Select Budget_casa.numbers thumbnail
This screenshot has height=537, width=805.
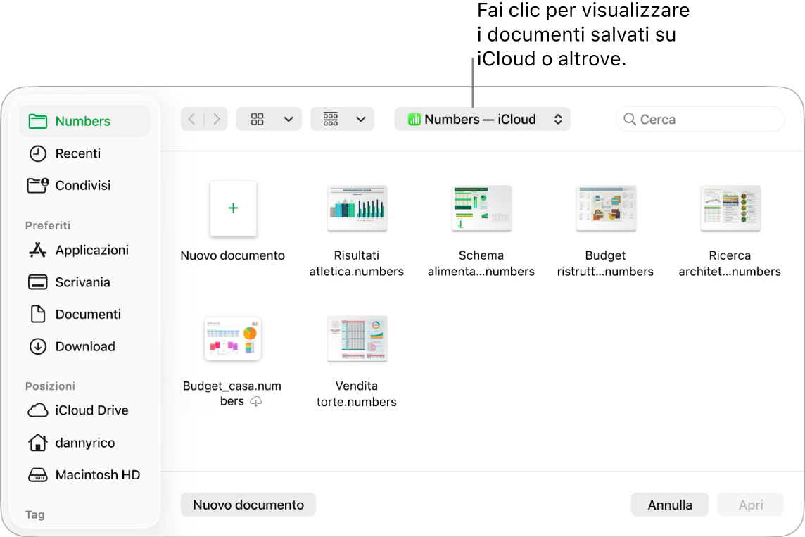(233, 339)
